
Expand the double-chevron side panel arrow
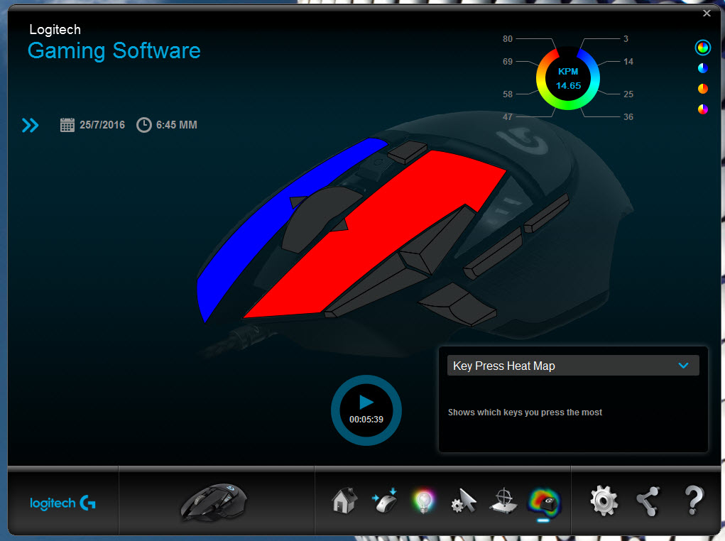point(31,125)
